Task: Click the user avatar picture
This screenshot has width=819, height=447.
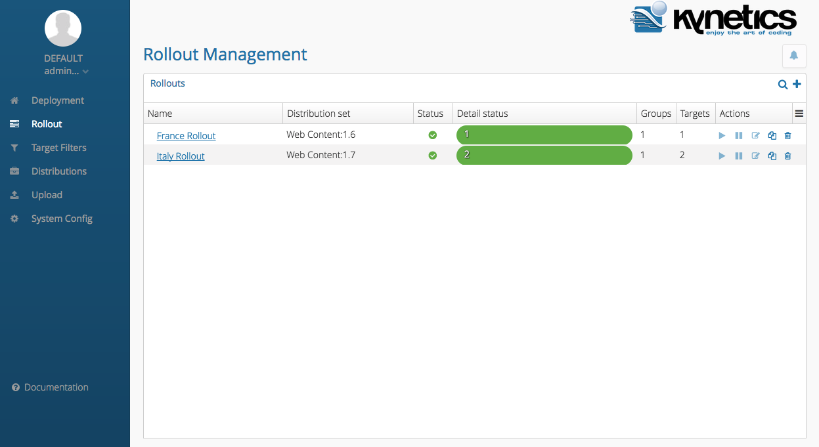Action: (x=63, y=28)
